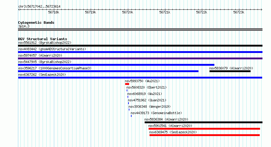Click the 56721k ruler tick label
The image size is (271, 147).
(x=165, y=12)
